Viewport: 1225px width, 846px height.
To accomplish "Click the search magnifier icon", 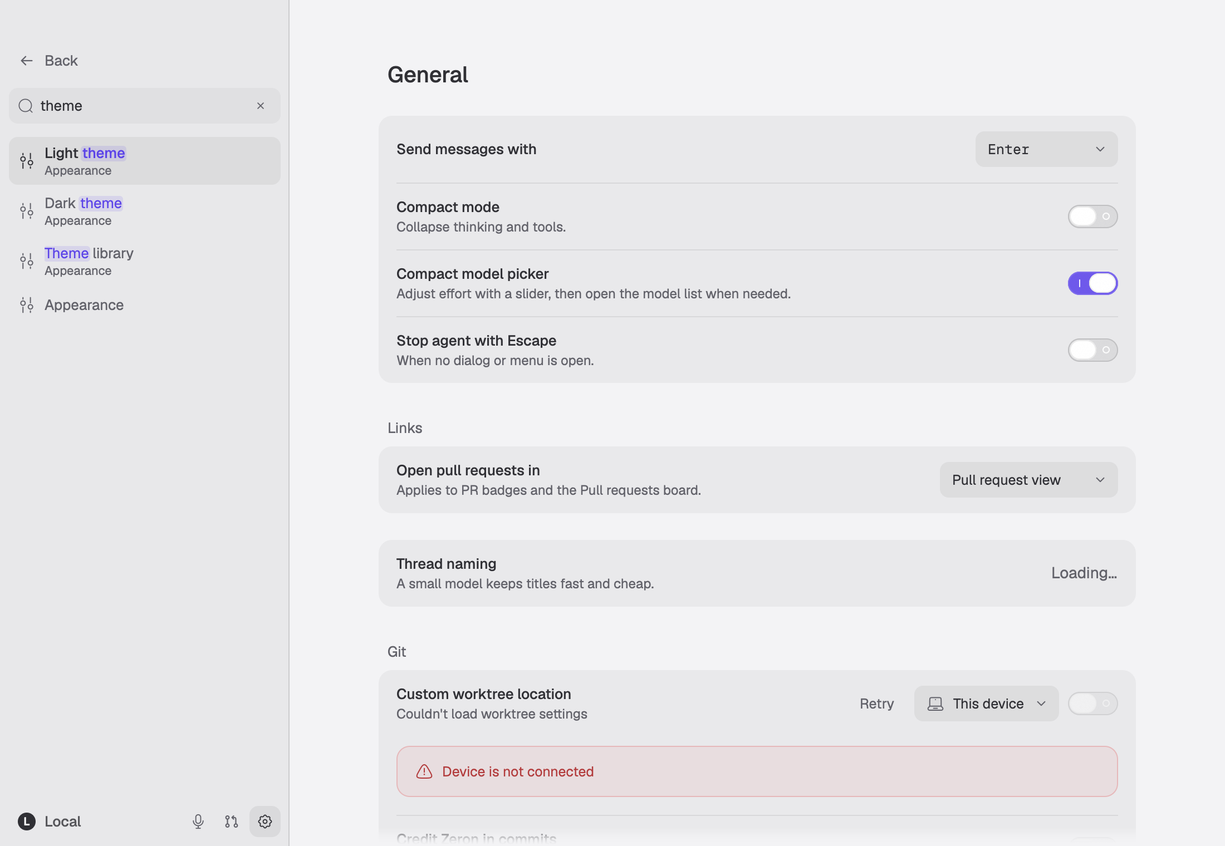I will [x=26, y=106].
